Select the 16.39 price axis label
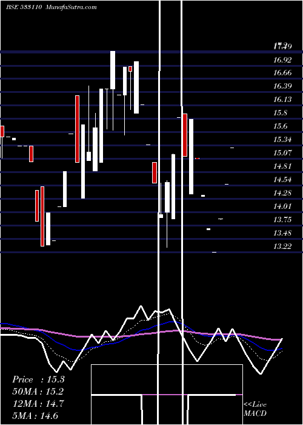Viewport: 303px width, 425px height. (282, 86)
